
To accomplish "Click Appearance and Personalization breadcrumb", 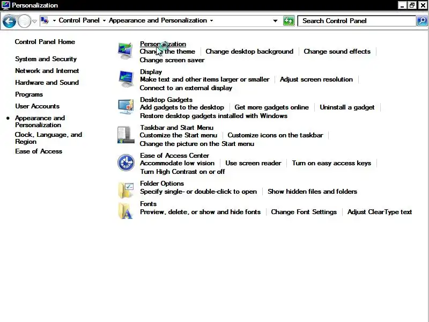I will point(158,20).
